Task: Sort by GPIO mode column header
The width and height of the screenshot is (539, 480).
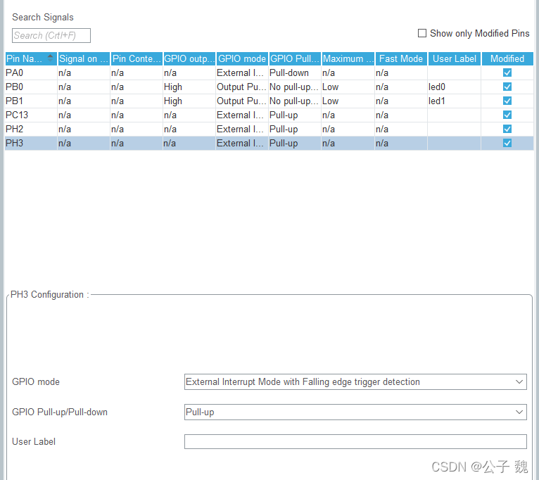Action: click(242, 59)
